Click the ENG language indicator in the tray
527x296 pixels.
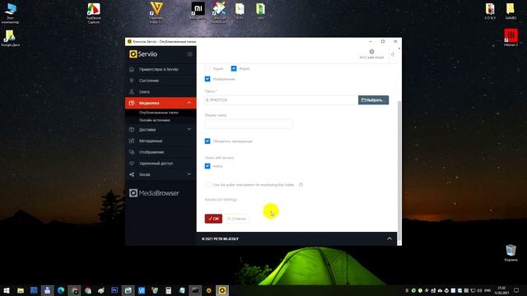pos(487,290)
